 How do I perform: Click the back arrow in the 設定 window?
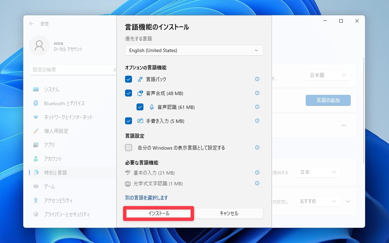coord(32,24)
